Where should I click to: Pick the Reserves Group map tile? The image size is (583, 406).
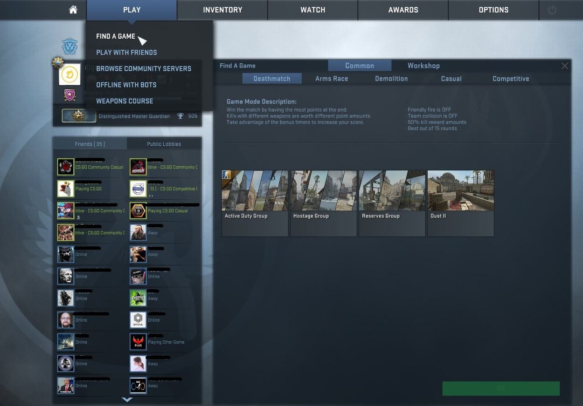(392, 203)
